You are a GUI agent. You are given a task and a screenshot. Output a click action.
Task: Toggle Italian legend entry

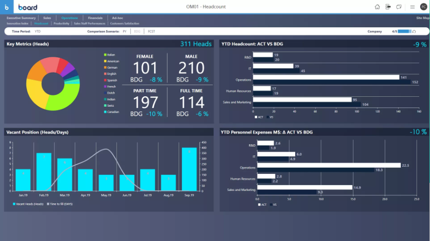[x=109, y=55]
